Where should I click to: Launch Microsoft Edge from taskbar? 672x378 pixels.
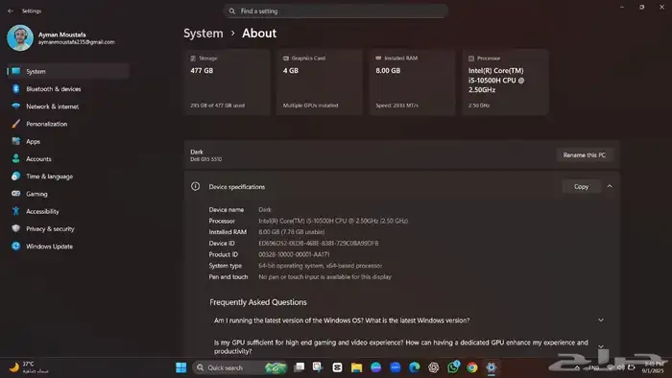point(415,367)
